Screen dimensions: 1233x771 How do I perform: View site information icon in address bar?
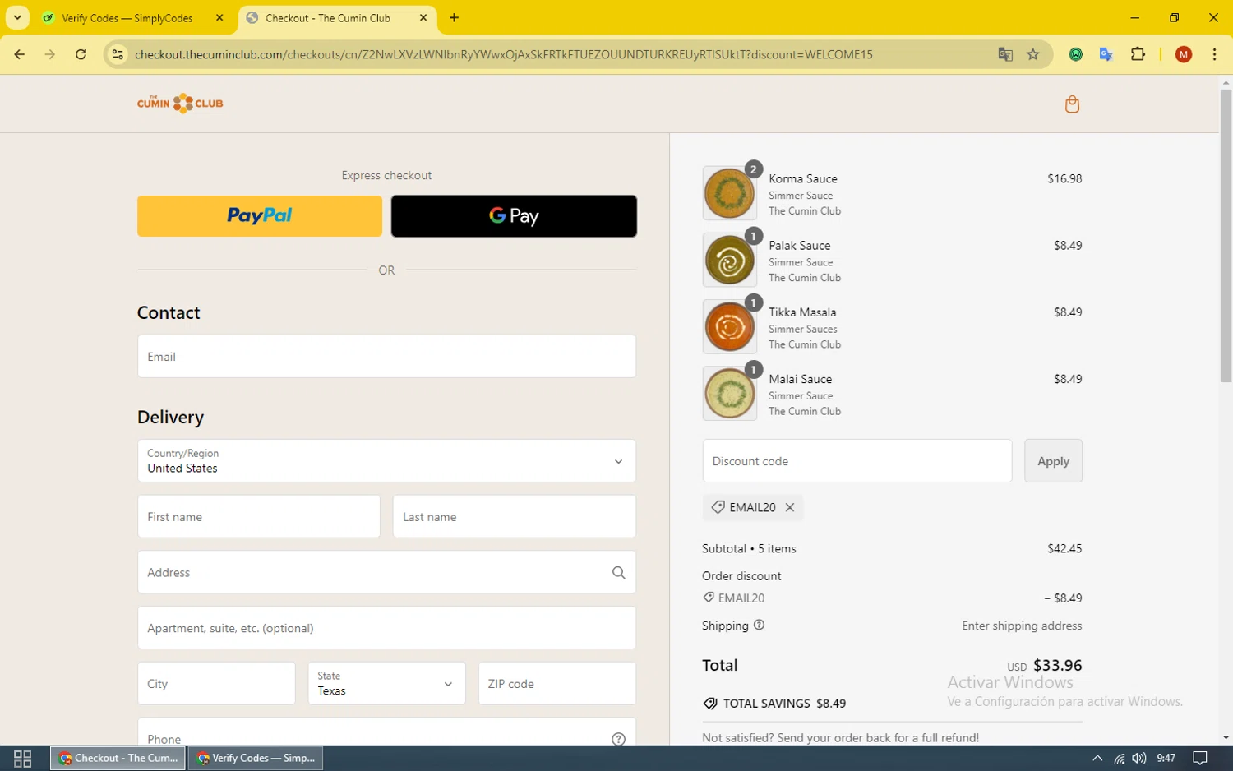[118, 54]
